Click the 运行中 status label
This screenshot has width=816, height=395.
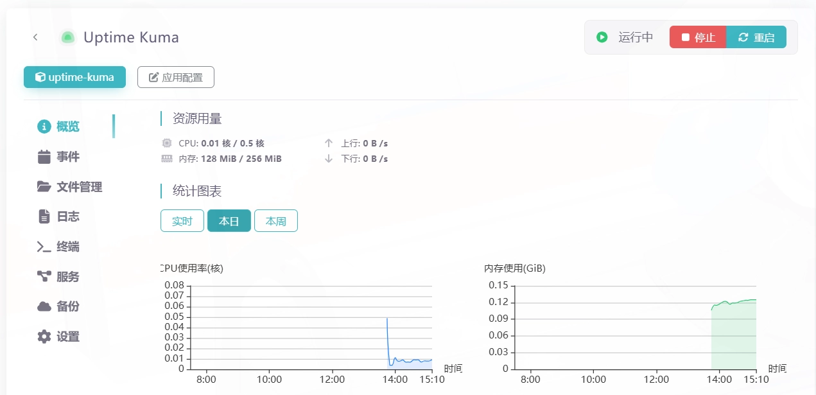(636, 37)
